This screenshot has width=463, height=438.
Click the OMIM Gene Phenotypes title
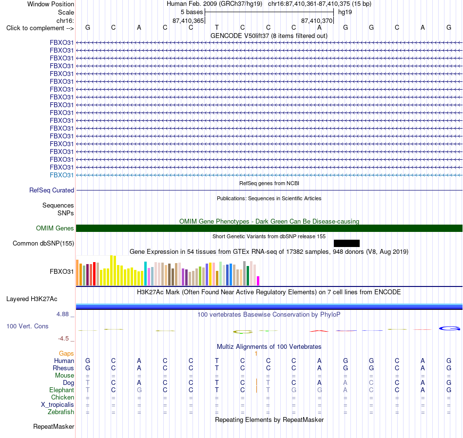tap(269, 221)
